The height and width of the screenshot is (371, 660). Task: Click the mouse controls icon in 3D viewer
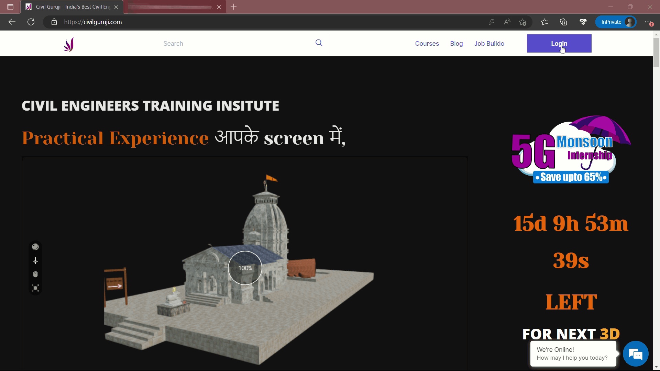pos(35,274)
